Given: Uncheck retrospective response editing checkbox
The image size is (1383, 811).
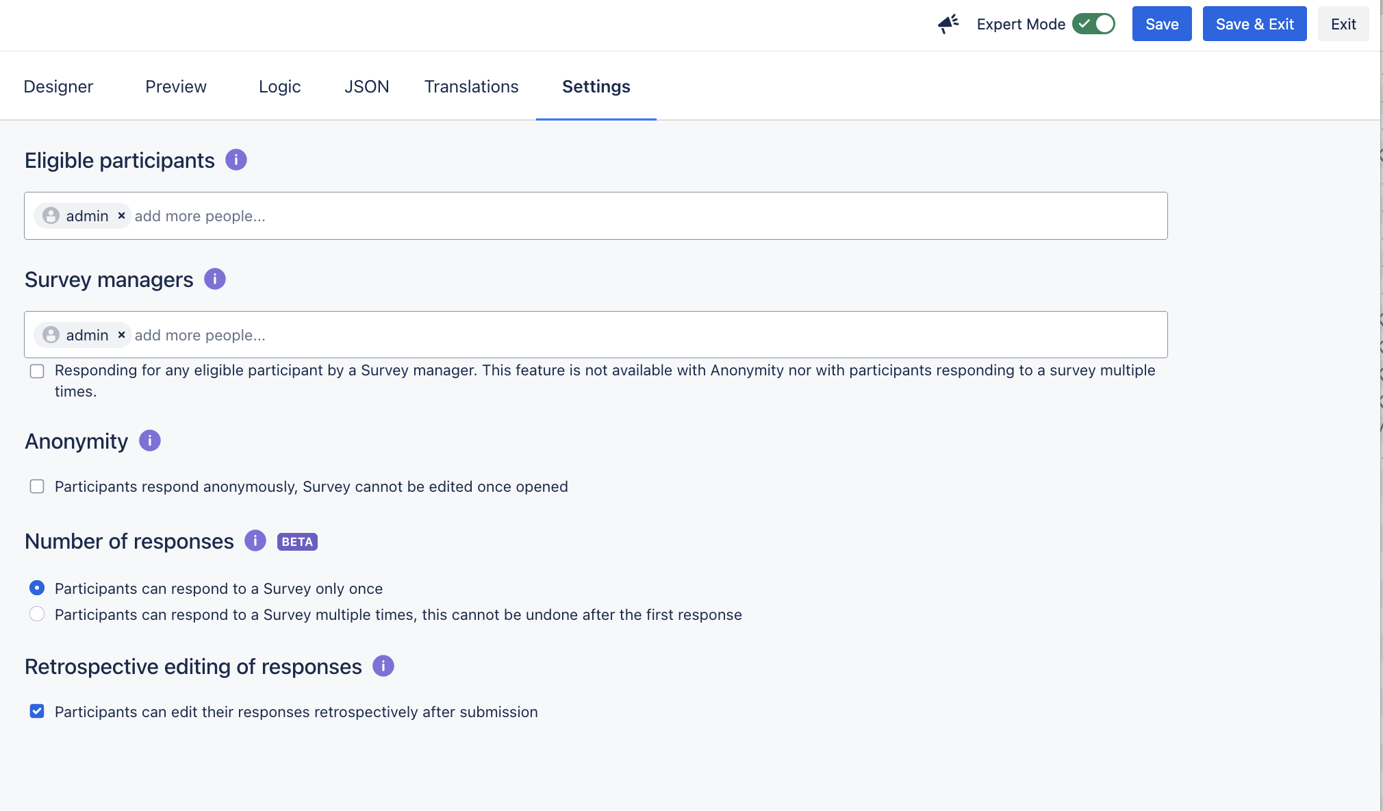Looking at the screenshot, I should [37, 712].
